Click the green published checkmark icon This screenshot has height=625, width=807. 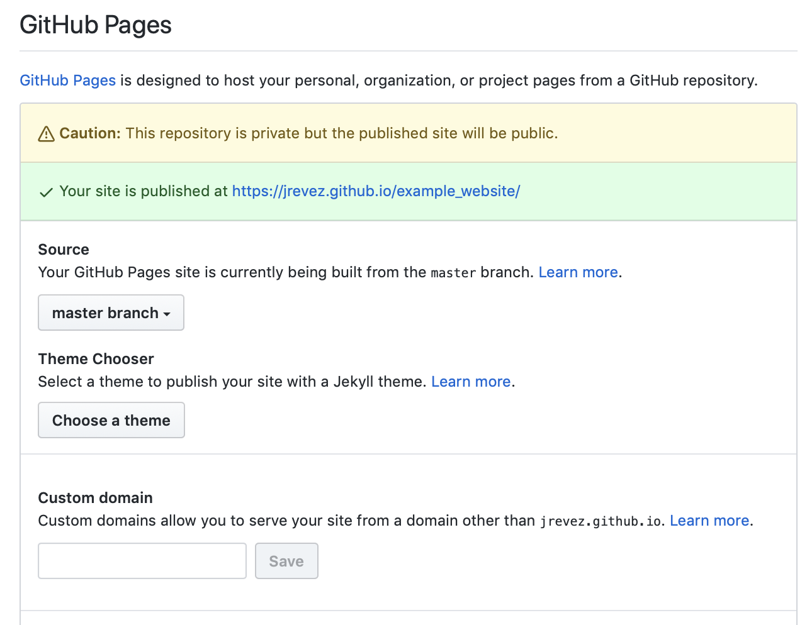click(46, 192)
